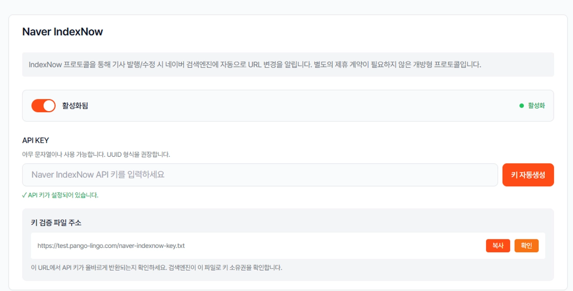Toggle the 활성화됨 switch off
Viewport: 573px width, 291px height.
pyautogui.click(x=43, y=106)
